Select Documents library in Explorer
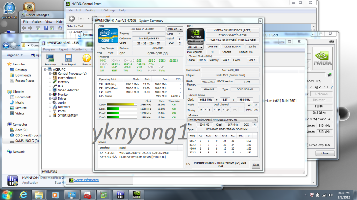The height and width of the screenshot is (200, 357). (23, 97)
